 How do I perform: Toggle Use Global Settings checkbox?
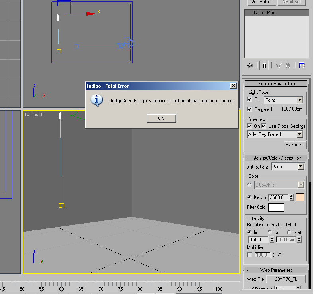pyautogui.click(x=264, y=126)
